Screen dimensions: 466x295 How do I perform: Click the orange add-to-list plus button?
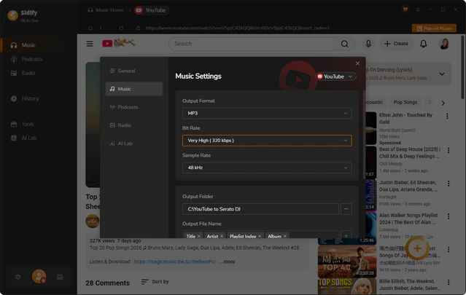417,248
